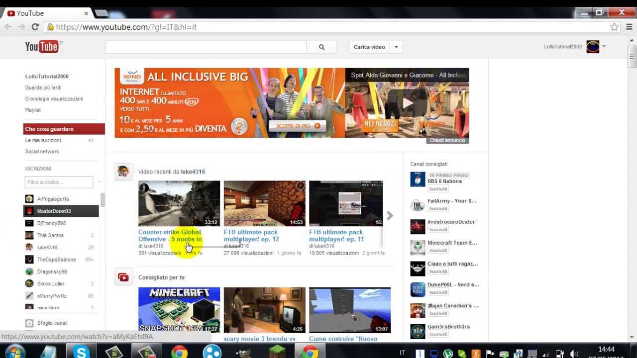The height and width of the screenshot is (358, 637).
Task: Open FTB ultimate pack ep. 11 link
Action: coord(336,236)
